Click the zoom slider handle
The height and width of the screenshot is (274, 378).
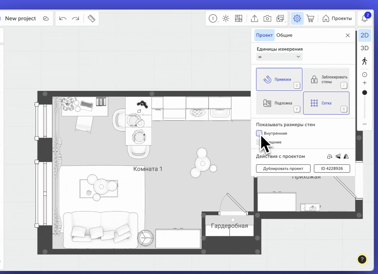point(365,93)
